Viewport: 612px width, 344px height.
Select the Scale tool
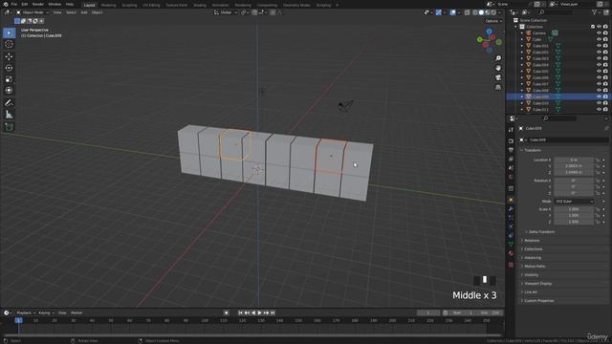9,79
